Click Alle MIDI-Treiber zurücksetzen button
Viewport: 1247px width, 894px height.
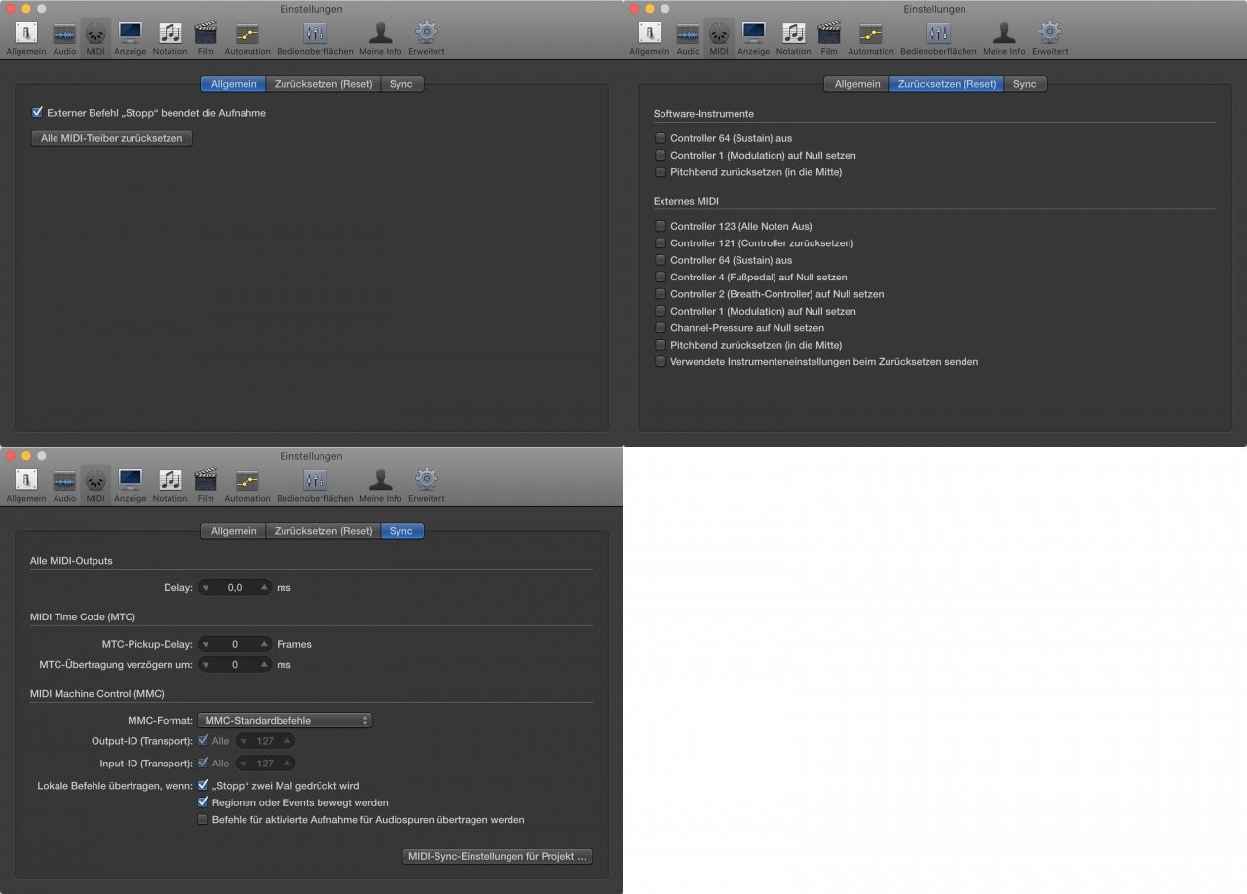coord(112,138)
